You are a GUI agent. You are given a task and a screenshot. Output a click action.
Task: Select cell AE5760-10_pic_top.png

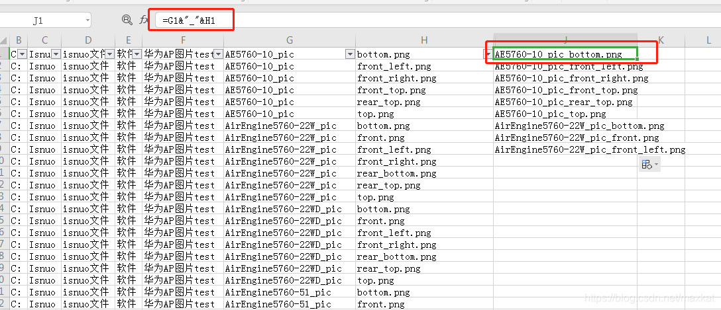(565, 114)
